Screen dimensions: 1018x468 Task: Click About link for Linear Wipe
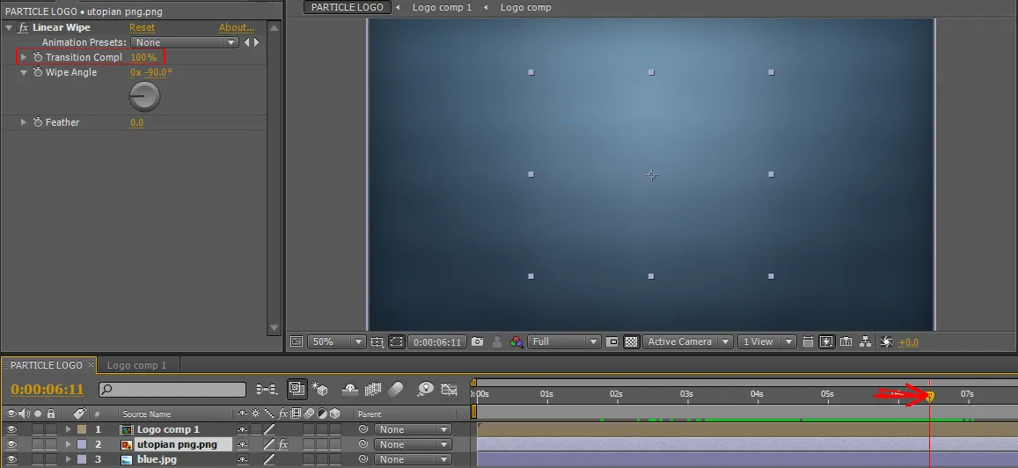(237, 27)
